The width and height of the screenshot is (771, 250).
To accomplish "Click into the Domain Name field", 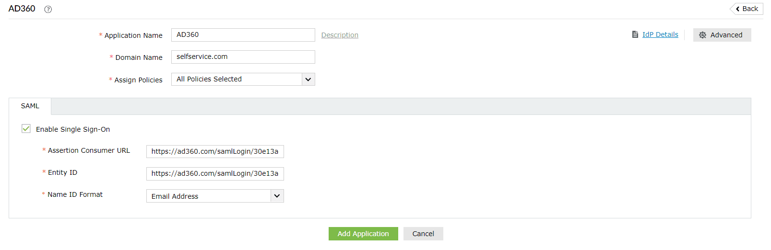I will (x=243, y=57).
